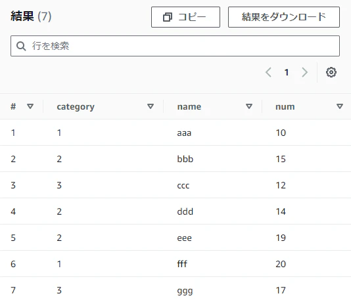Viewport: 351px width, 300px height.
Task: Click category value in aaa row
Action: click(x=59, y=133)
